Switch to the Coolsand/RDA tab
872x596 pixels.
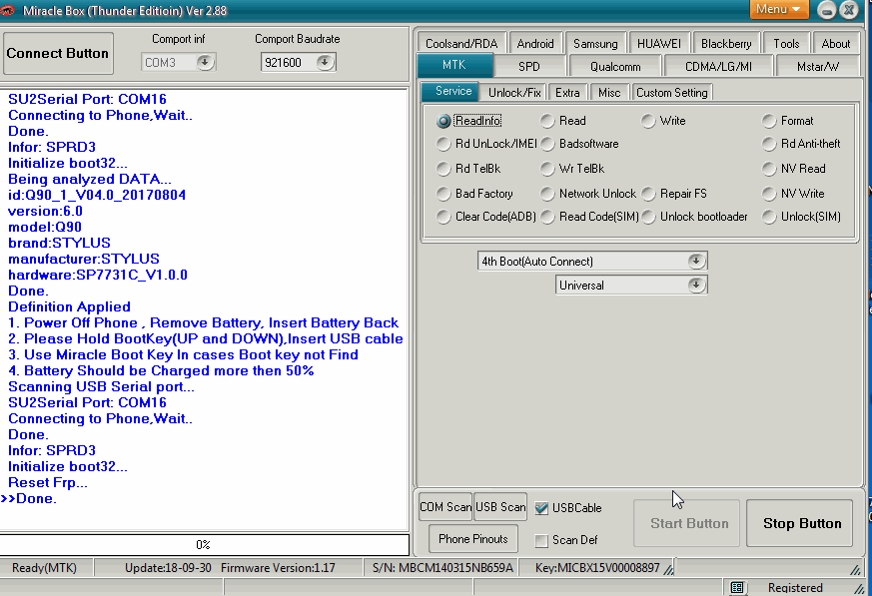(461, 43)
